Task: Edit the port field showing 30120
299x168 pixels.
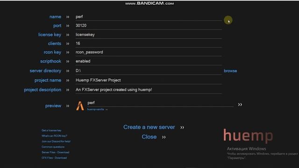Action: point(149,26)
